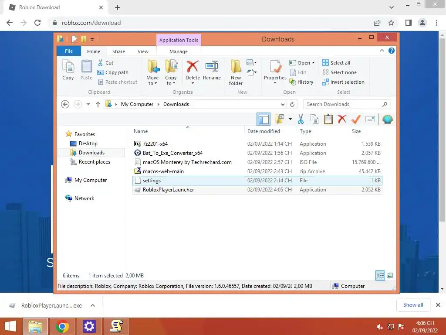Open the File menu in Explorer
Viewport: 446px width, 335px height.
click(69, 51)
